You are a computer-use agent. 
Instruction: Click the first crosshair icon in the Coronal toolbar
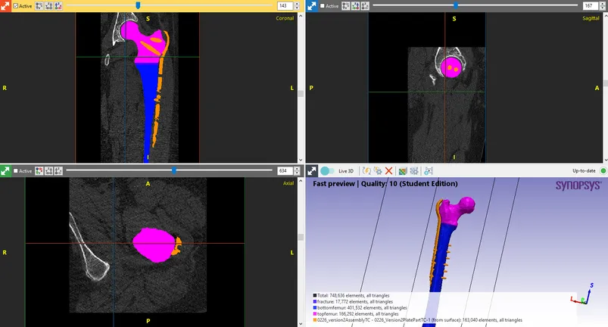(x=39, y=5)
